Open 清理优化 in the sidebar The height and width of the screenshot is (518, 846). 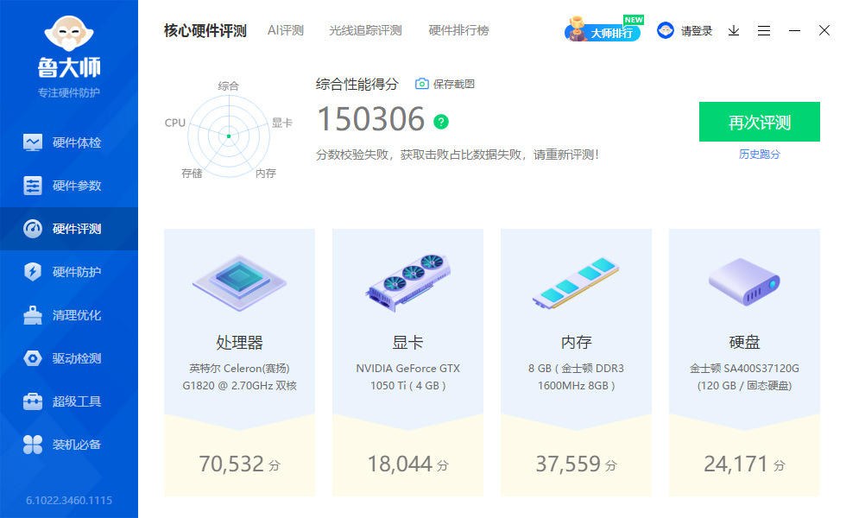tap(69, 315)
